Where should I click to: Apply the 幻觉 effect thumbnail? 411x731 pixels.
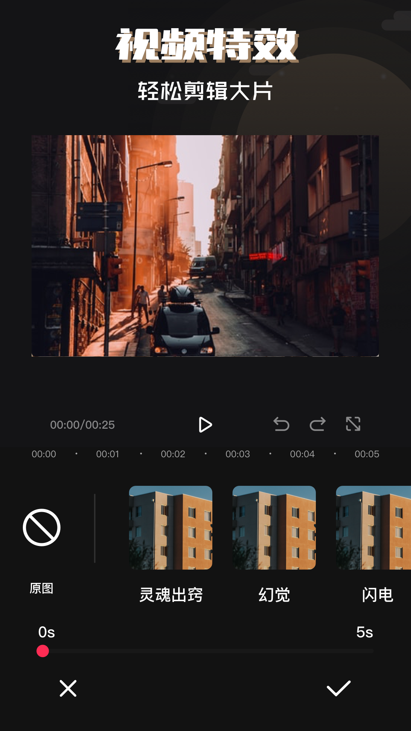[274, 527]
